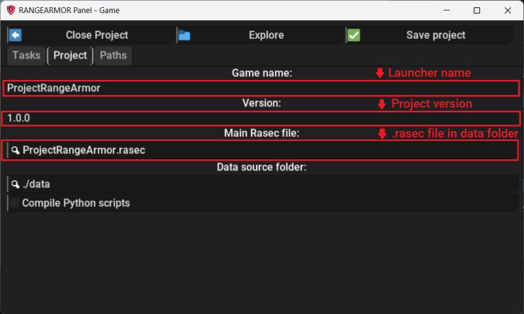Maximize the RANGEARMOR Panel window
This screenshot has height=314, width=524.
pos(477,10)
